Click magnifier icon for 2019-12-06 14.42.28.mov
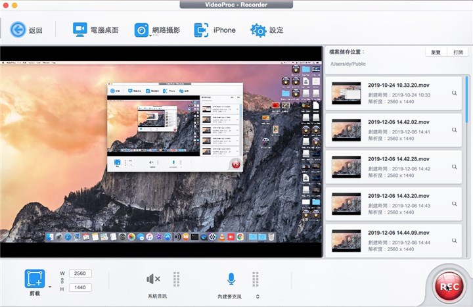Viewport: 473px width, 307px height. (x=454, y=167)
